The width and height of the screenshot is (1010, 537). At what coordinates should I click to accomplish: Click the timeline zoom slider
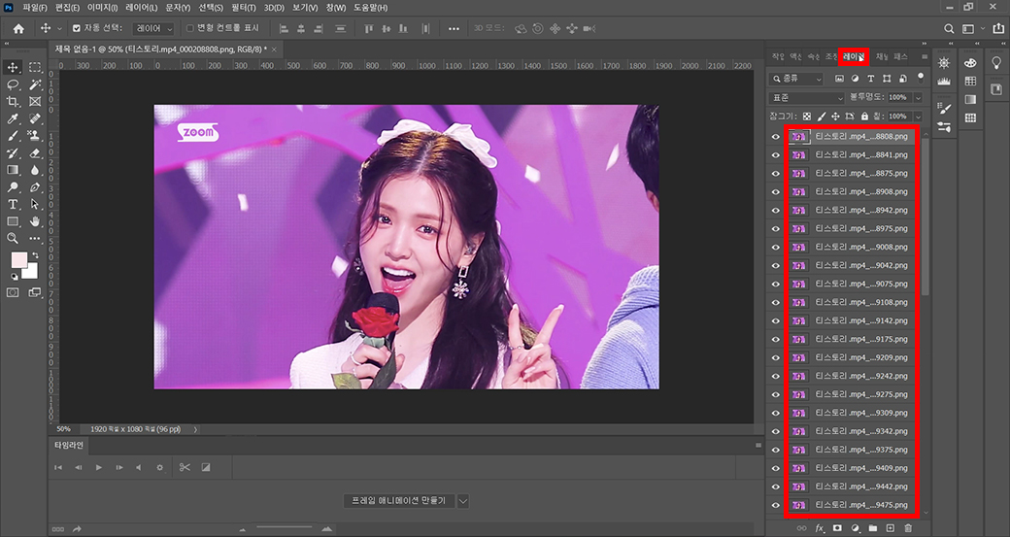pos(286,528)
